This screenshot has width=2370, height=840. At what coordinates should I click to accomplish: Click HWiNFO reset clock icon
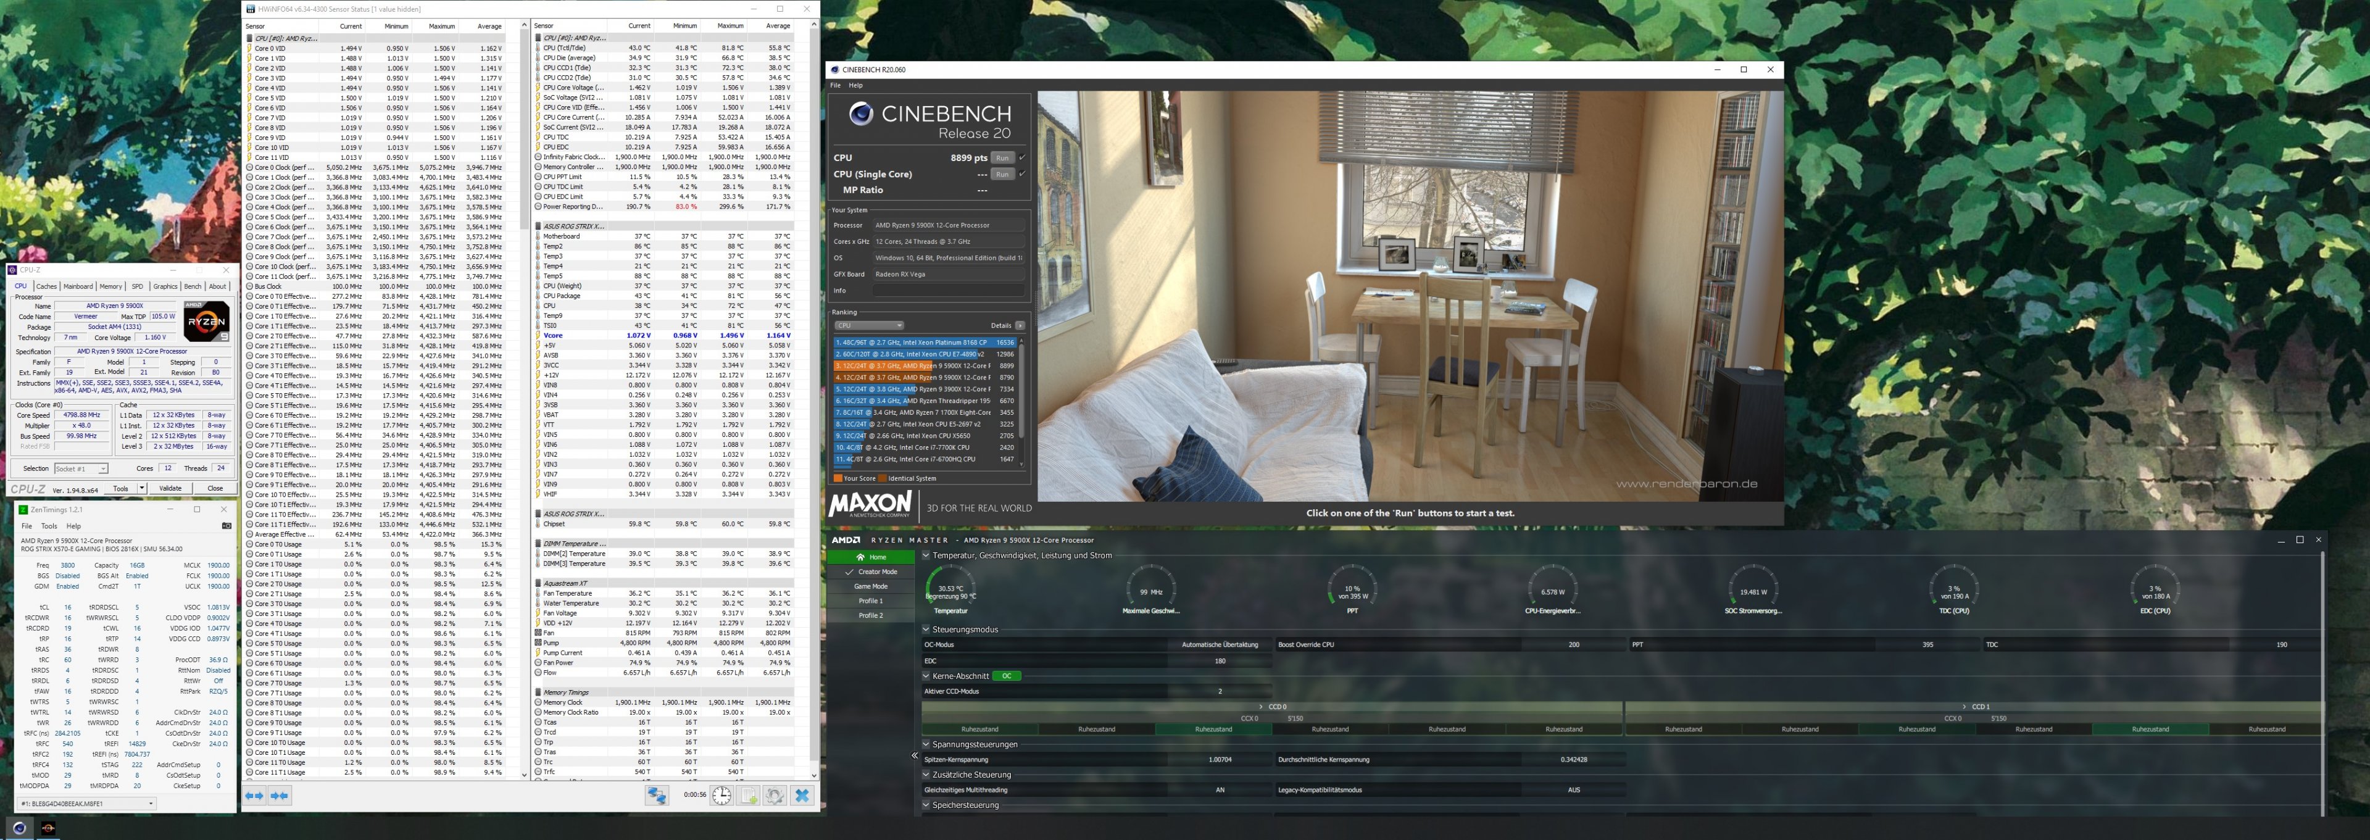721,796
